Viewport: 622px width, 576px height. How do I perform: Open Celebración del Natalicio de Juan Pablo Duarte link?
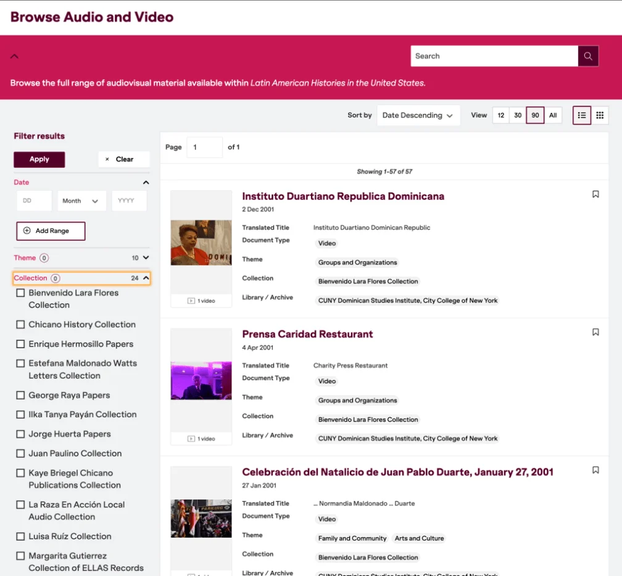397,472
